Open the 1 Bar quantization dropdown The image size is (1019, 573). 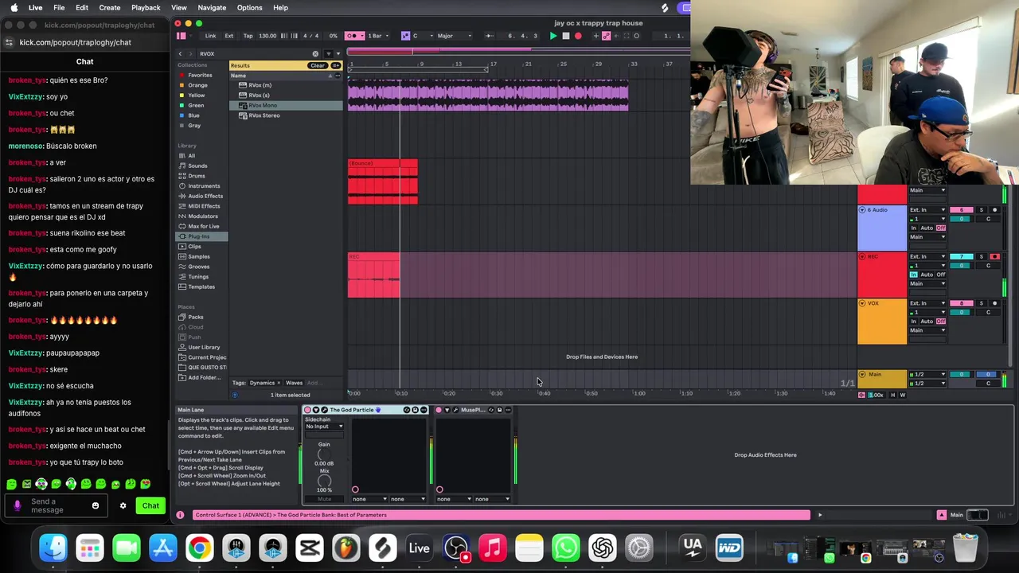[x=377, y=36]
